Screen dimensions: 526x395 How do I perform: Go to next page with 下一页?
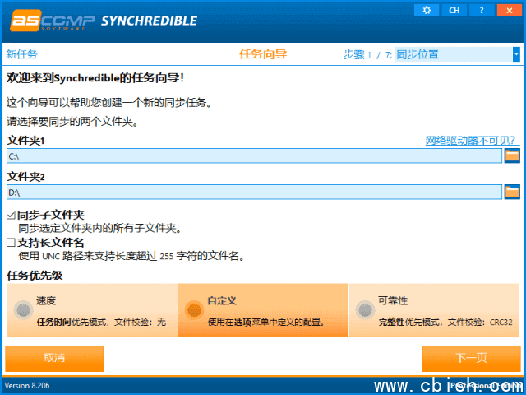pyautogui.click(x=471, y=358)
